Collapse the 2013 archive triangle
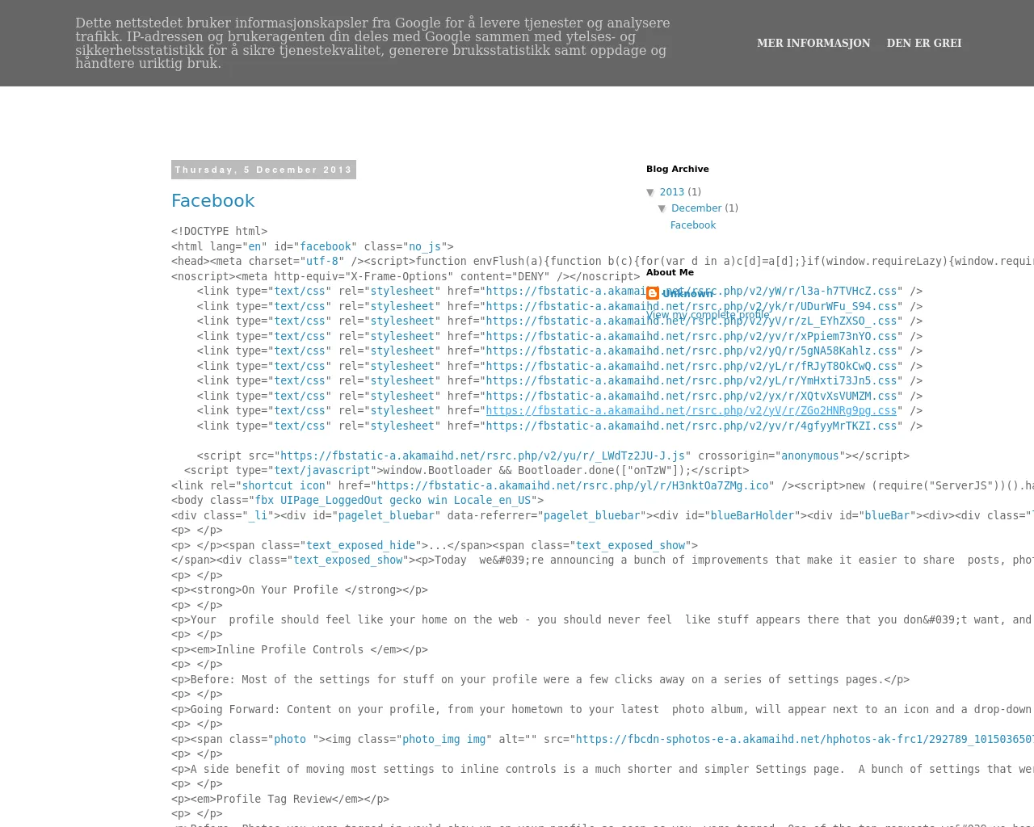 650,192
